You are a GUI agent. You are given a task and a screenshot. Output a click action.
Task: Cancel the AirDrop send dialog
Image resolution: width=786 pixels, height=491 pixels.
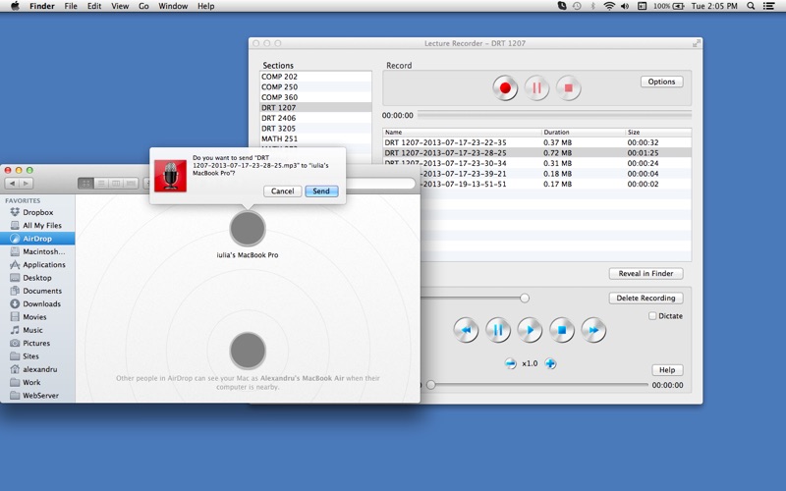point(283,191)
